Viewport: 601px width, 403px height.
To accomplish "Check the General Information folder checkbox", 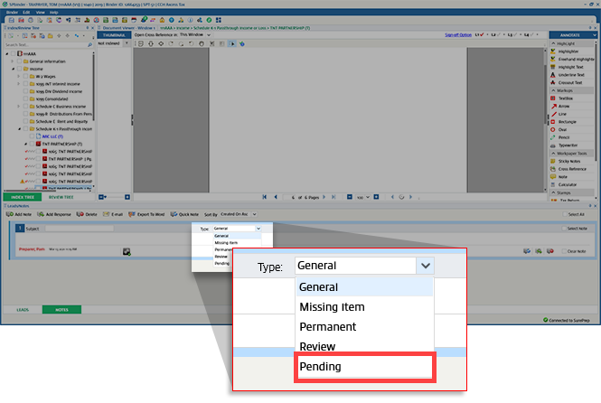I will [19, 60].
